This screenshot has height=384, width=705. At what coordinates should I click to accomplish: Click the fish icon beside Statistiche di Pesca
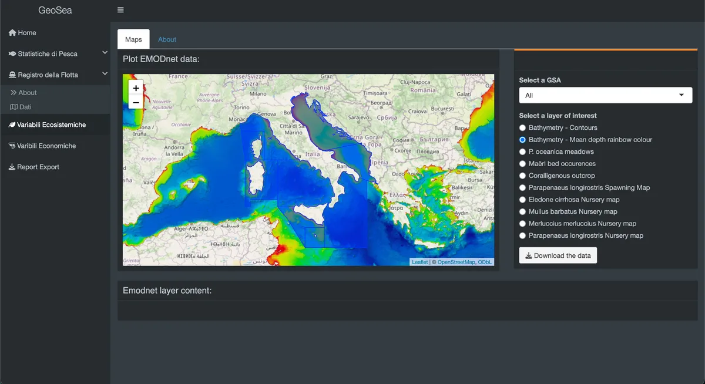coord(12,54)
